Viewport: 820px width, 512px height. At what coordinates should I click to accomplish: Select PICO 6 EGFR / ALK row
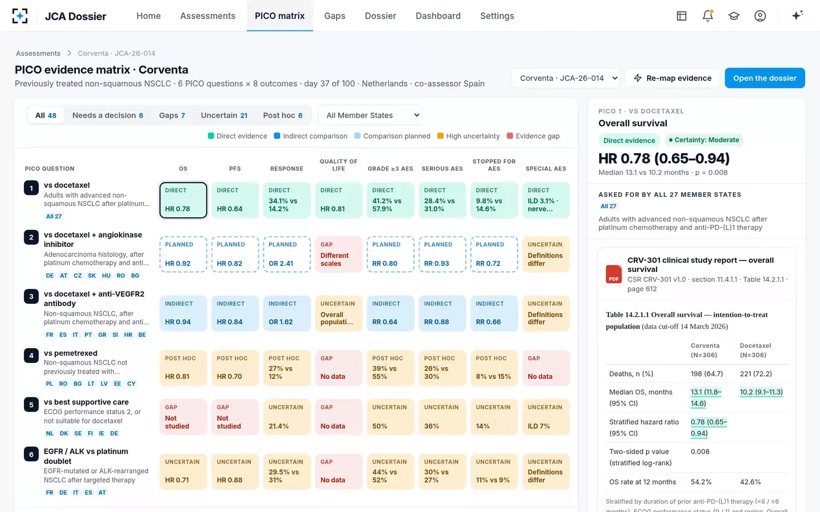pyautogui.click(x=87, y=472)
